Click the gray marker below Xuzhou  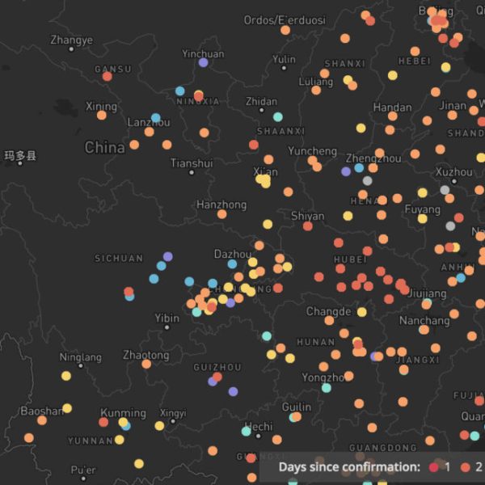click(444, 190)
